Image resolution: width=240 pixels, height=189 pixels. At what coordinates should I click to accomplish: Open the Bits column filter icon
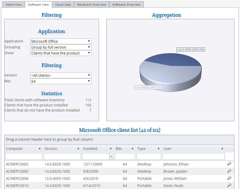pyautogui.click(x=132, y=149)
